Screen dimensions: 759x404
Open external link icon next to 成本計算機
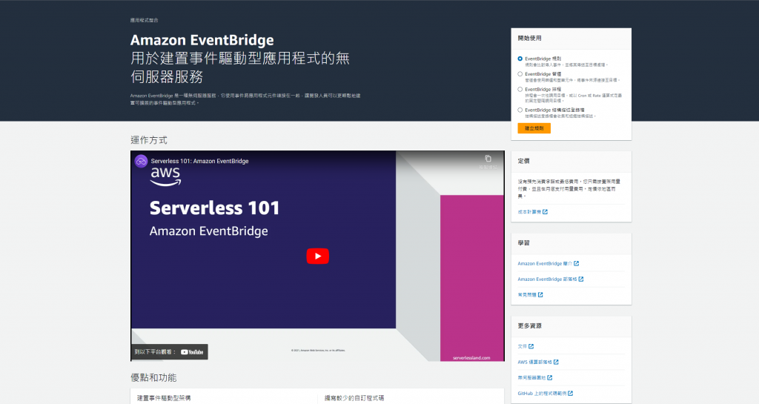point(545,212)
